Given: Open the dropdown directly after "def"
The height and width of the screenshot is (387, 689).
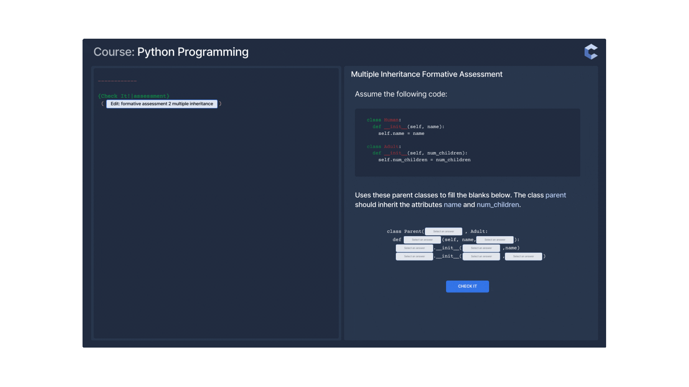Looking at the screenshot, I should 422,239.
